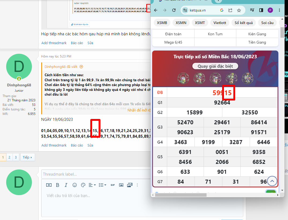Open the Vietlott tab
Viewport: 288px width, 220px height.
220,23
